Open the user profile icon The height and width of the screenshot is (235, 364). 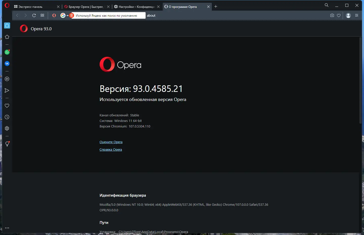click(348, 15)
